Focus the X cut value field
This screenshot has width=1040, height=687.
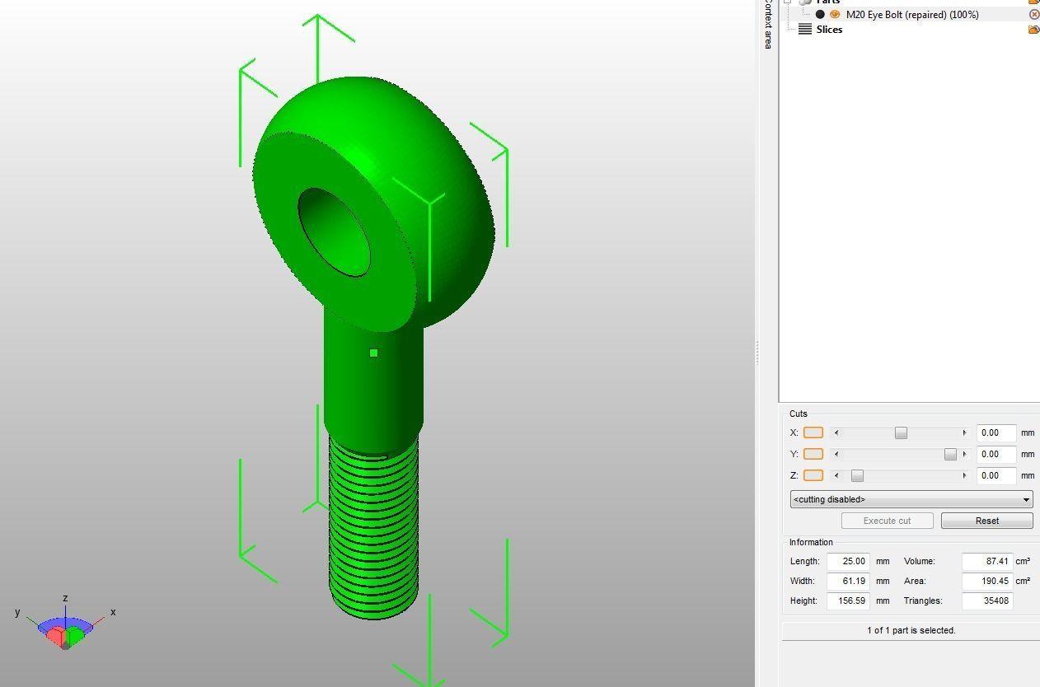tap(995, 432)
